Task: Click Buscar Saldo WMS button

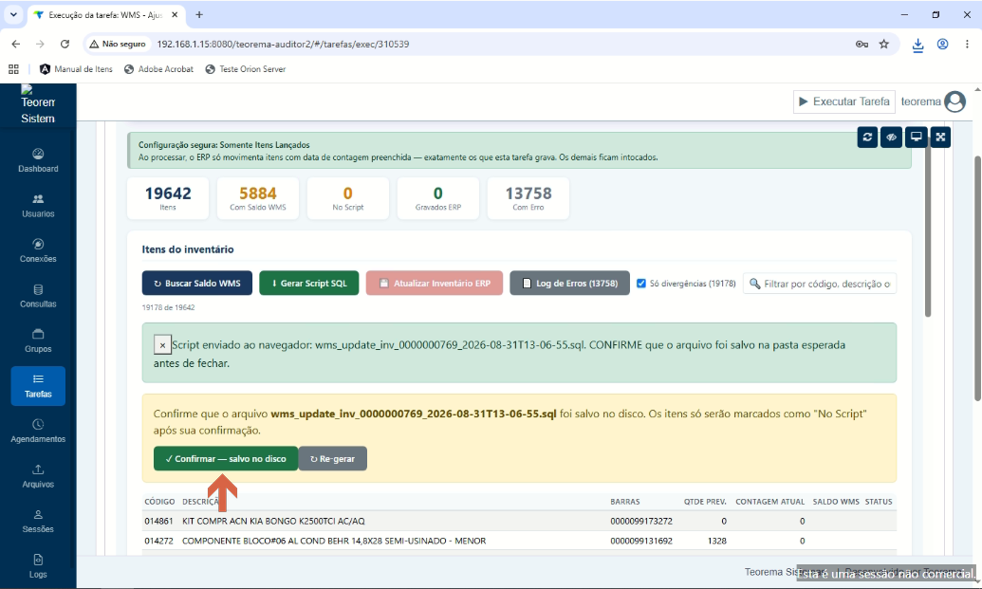Action: pos(196,283)
